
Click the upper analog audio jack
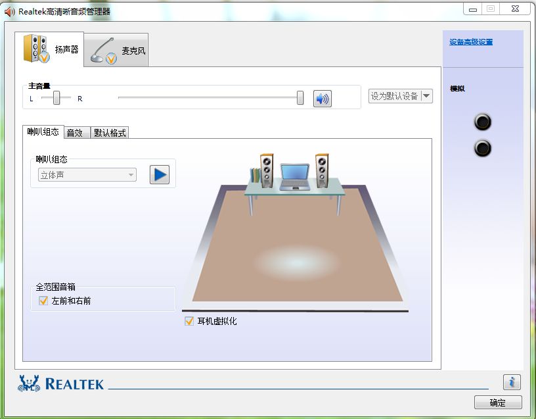click(x=483, y=122)
